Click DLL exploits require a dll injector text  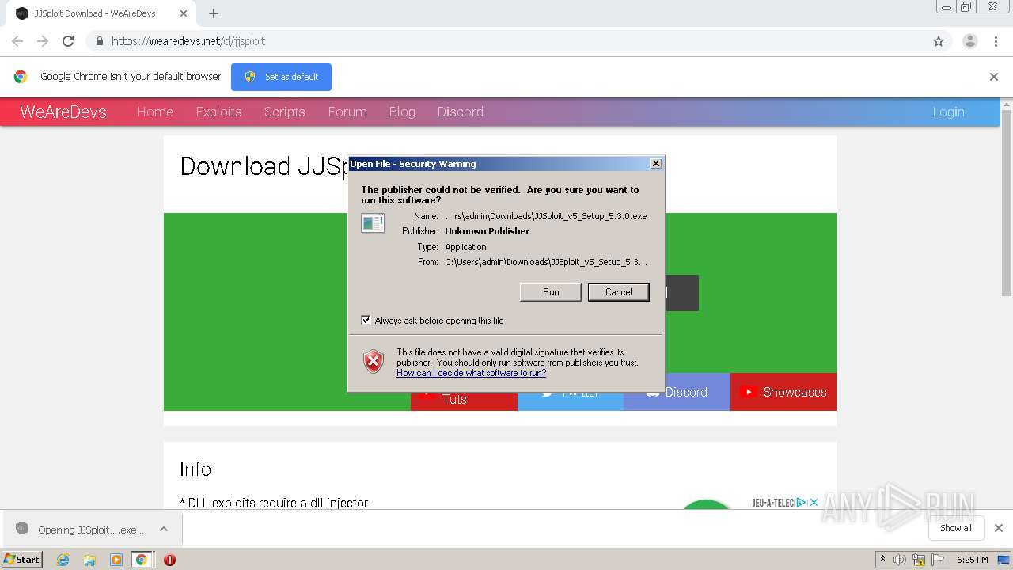tap(274, 503)
